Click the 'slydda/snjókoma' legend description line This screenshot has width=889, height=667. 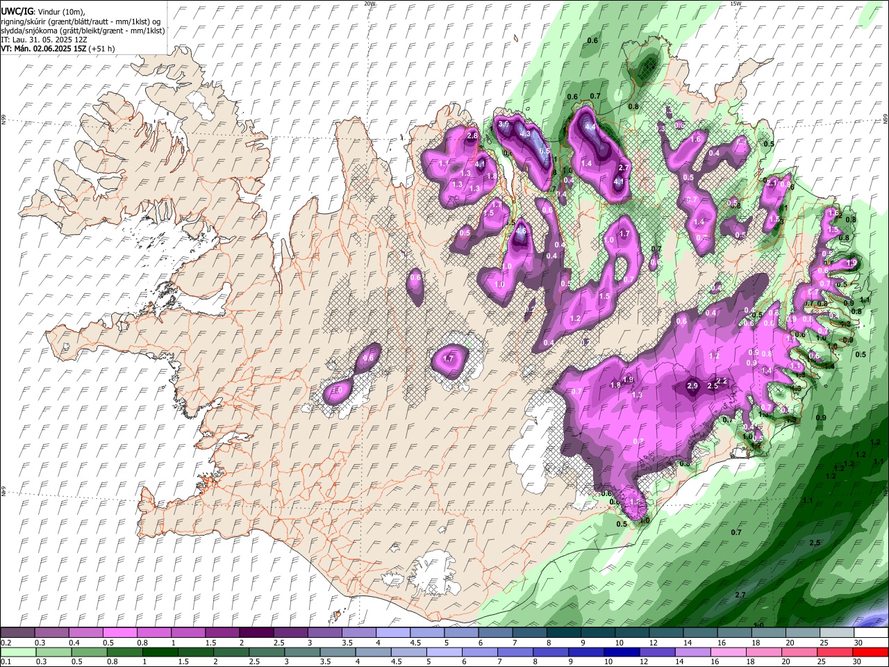pos(83,31)
